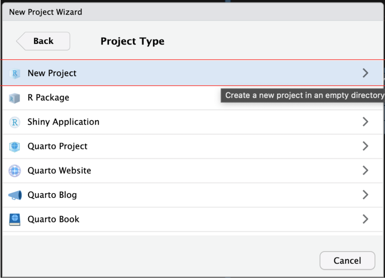Click the Shiny Application round R icon
The height and width of the screenshot is (278, 385).
click(14, 122)
